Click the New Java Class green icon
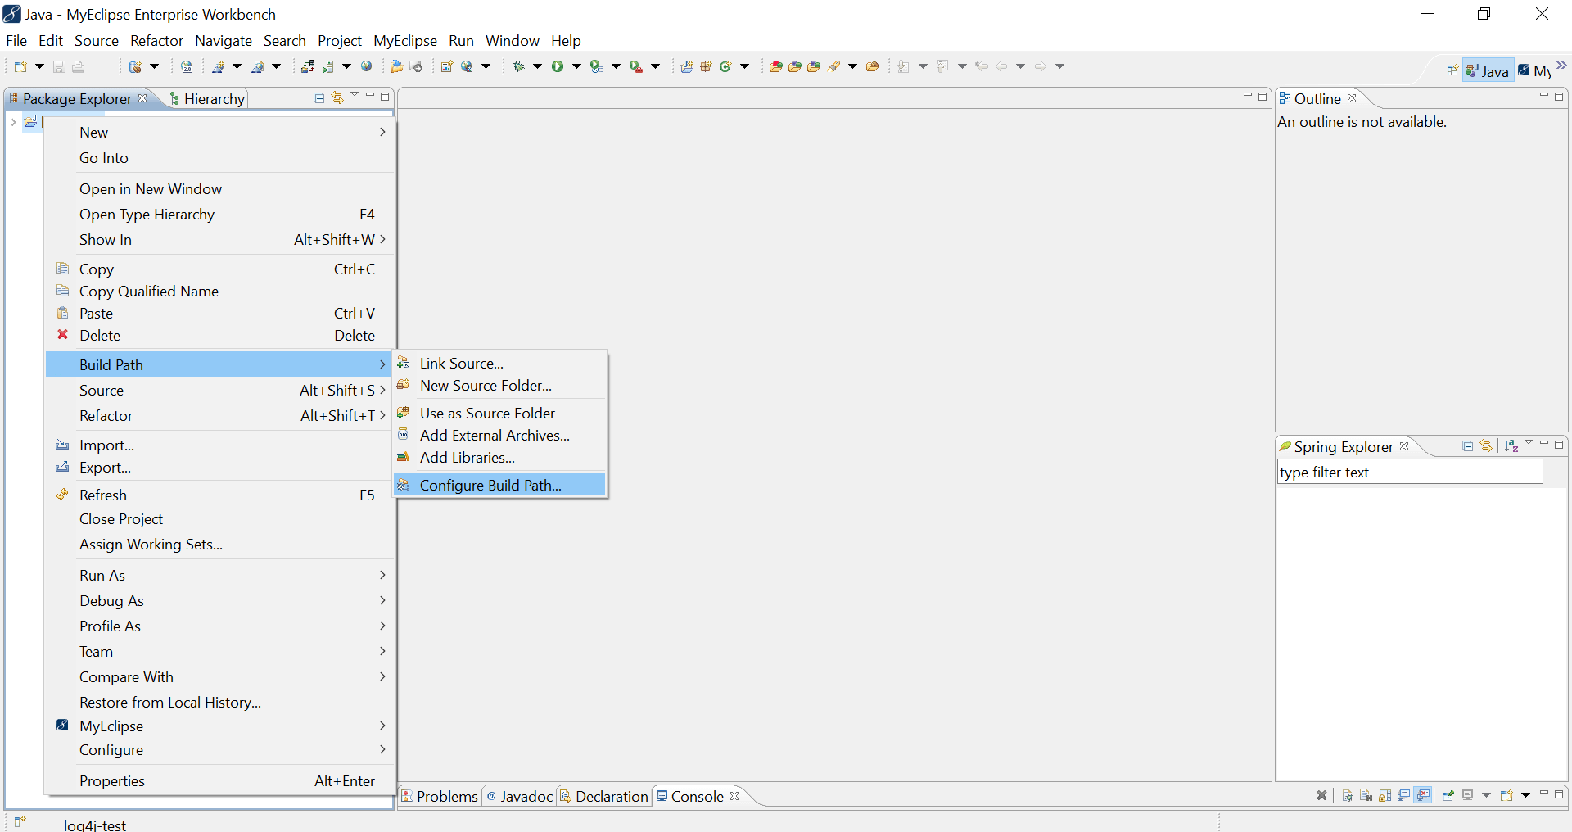Viewport: 1572px width, 832px height. pos(725,66)
